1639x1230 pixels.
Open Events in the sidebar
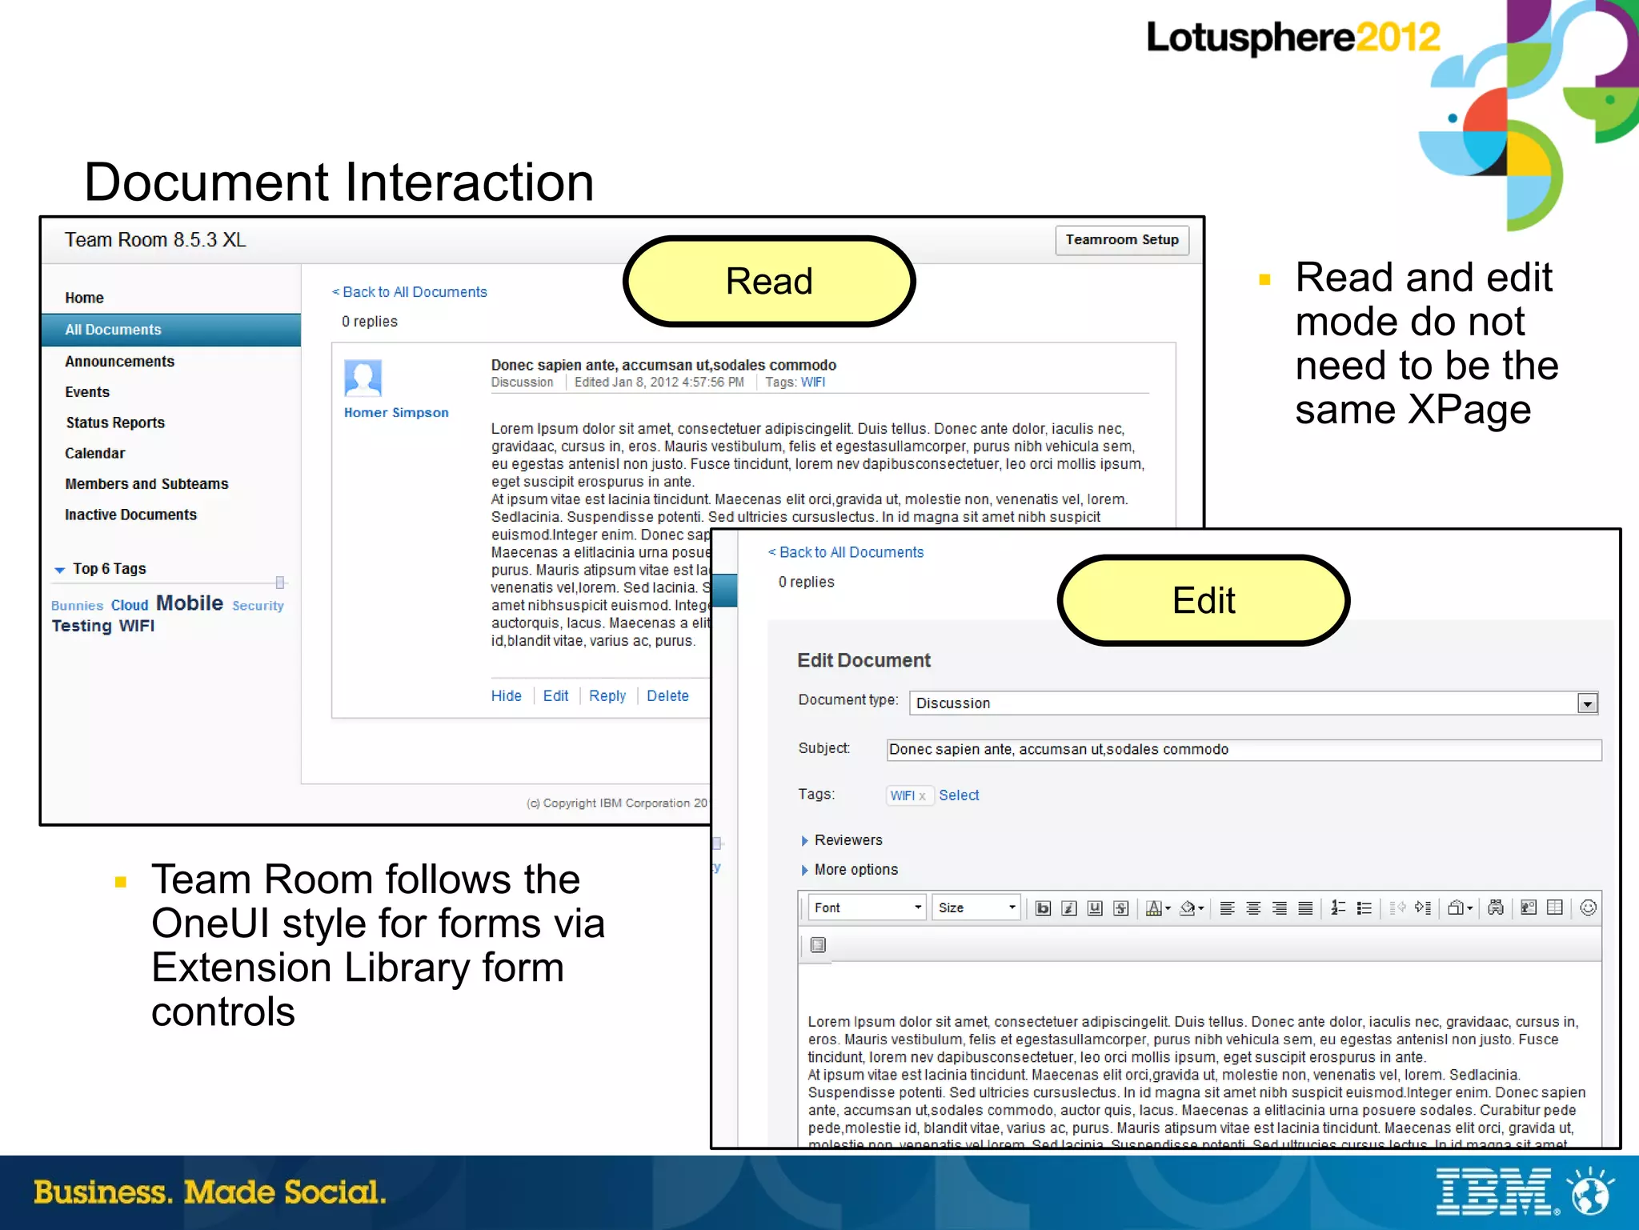click(87, 392)
